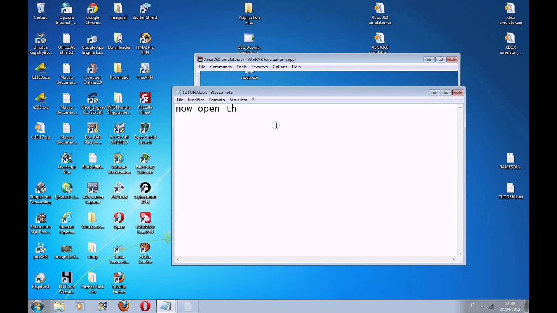Select Xbox 360 emulator.rar on desktop
Screen dimensions: 557x313
click(x=380, y=14)
